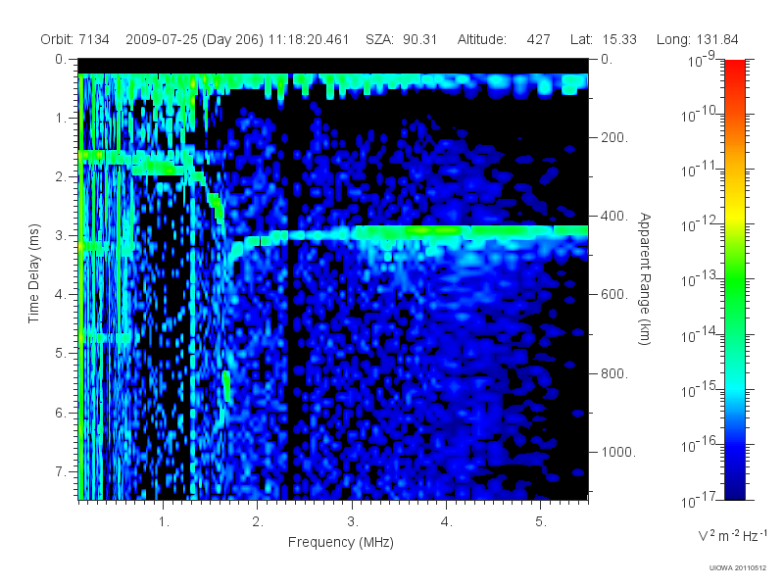The width and height of the screenshot is (784, 588).
Task: Click the red top of the color scale bar
Action: tap(735, 68)
